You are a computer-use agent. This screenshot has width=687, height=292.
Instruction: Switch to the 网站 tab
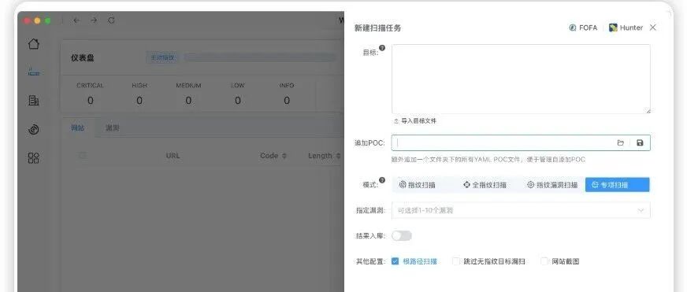tap(77, 128)
